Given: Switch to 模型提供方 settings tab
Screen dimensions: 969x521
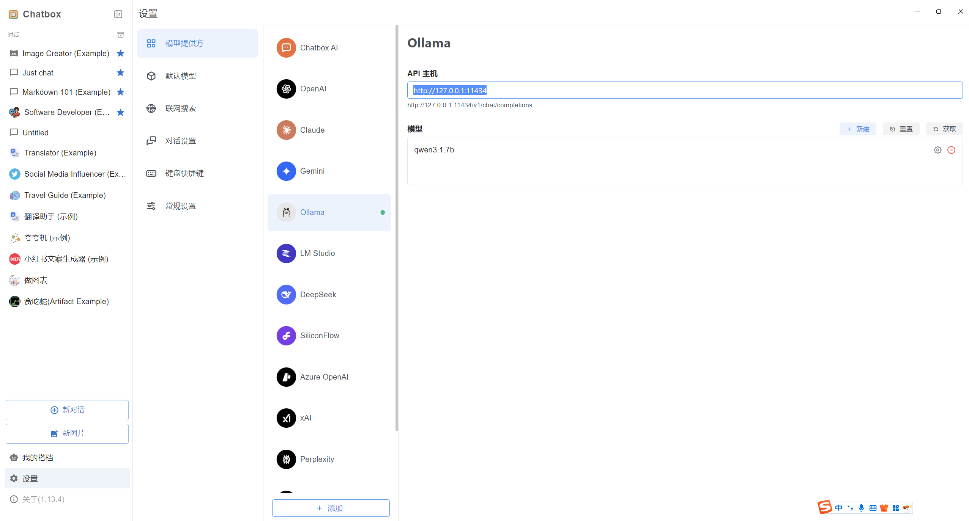Looking at the screenshot, I should click(197, 43).
